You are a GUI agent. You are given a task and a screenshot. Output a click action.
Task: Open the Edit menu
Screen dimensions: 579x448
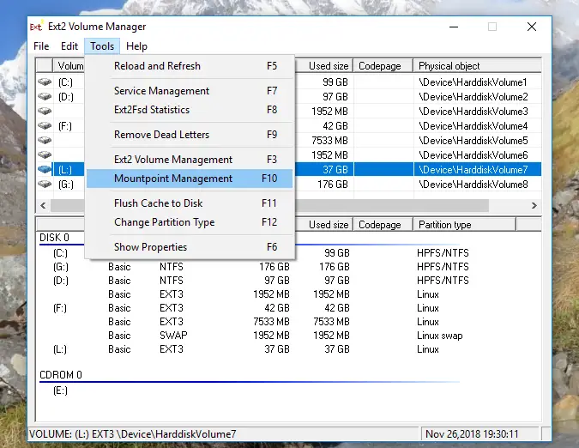(69, 46)
